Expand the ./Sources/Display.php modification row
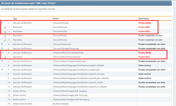 tap(2, 44)
